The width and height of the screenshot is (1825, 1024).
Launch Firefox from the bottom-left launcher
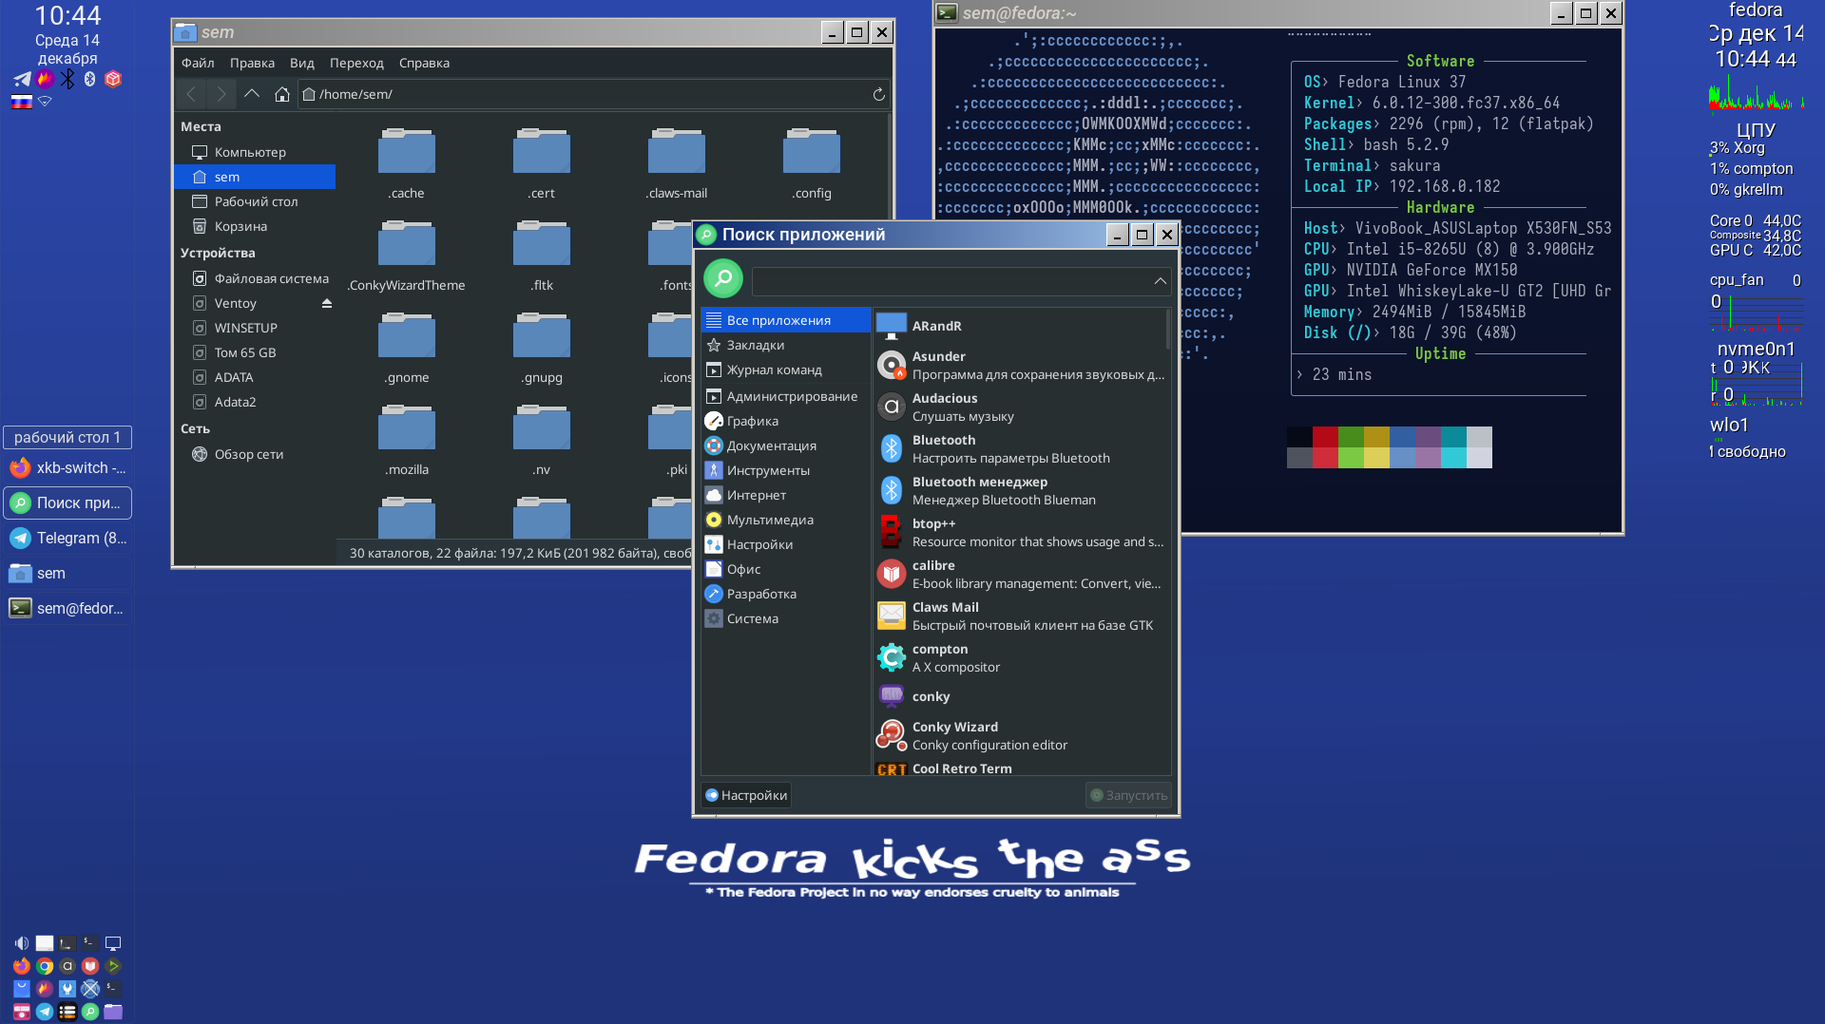click(21, 966)
